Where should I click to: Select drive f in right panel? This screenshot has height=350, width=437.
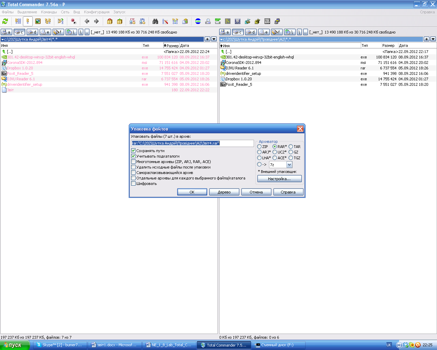(277, 32)
